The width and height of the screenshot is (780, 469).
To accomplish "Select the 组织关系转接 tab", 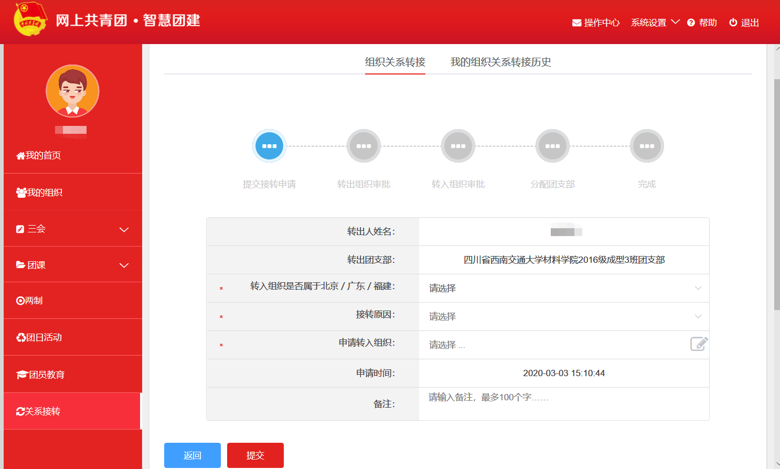I will (395, 62).
